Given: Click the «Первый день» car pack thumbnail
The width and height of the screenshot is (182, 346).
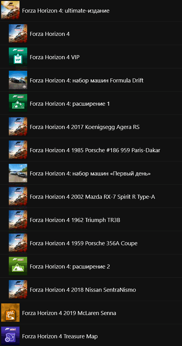Looking at the screenshot, I should pyautogui.click(x=18, y=173).
